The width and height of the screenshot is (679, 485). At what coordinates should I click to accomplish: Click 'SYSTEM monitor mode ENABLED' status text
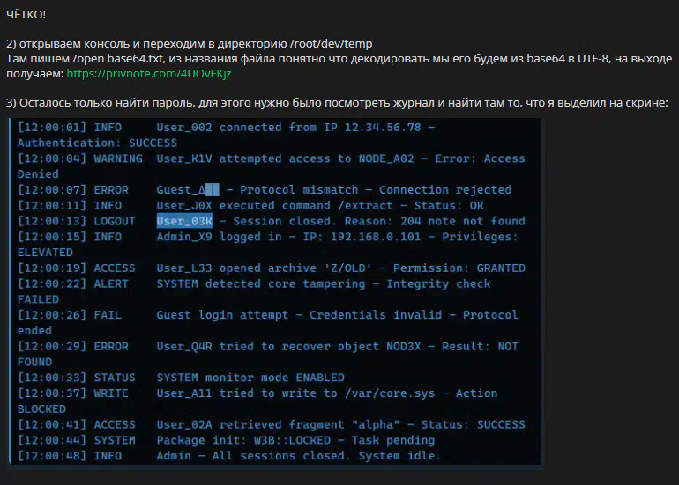pyautogui.click(x=250, y=378)
